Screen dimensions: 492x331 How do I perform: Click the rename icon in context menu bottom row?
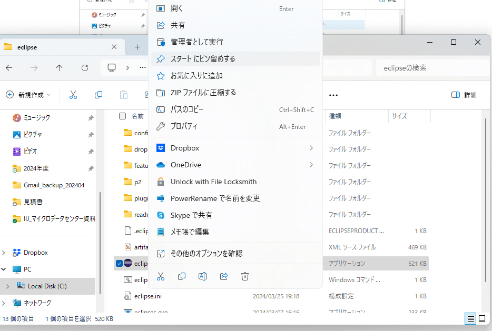coord(203,276)
